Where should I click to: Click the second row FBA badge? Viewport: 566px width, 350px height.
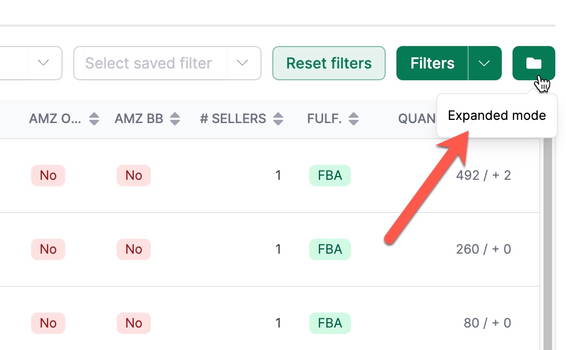(330, 249)
